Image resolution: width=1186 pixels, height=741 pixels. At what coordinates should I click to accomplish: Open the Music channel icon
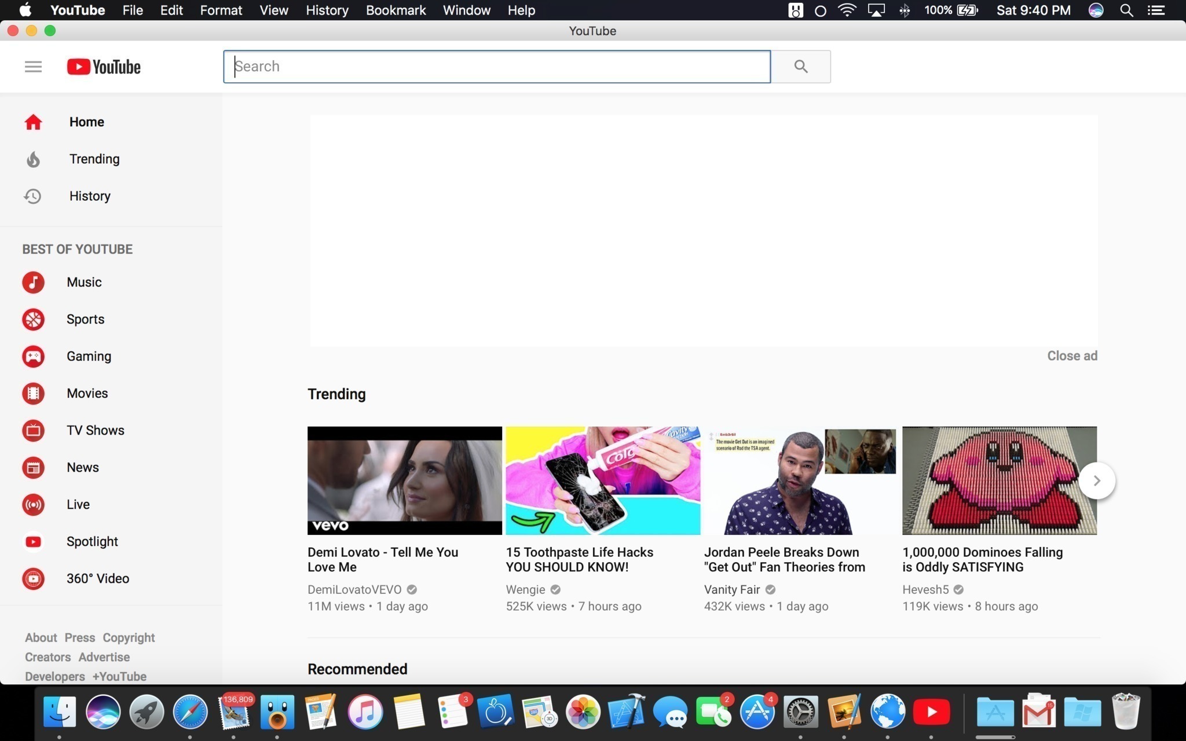click(33, 283)
